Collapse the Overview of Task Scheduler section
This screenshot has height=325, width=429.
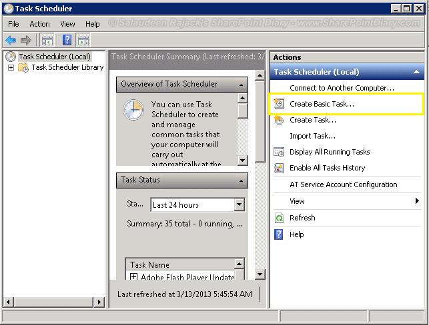point(241,85)
